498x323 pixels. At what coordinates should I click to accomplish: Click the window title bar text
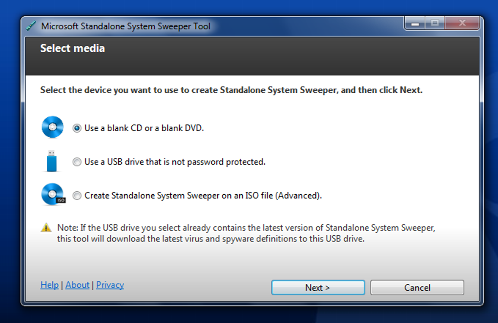pyautogui.click(x=125, y=26)
